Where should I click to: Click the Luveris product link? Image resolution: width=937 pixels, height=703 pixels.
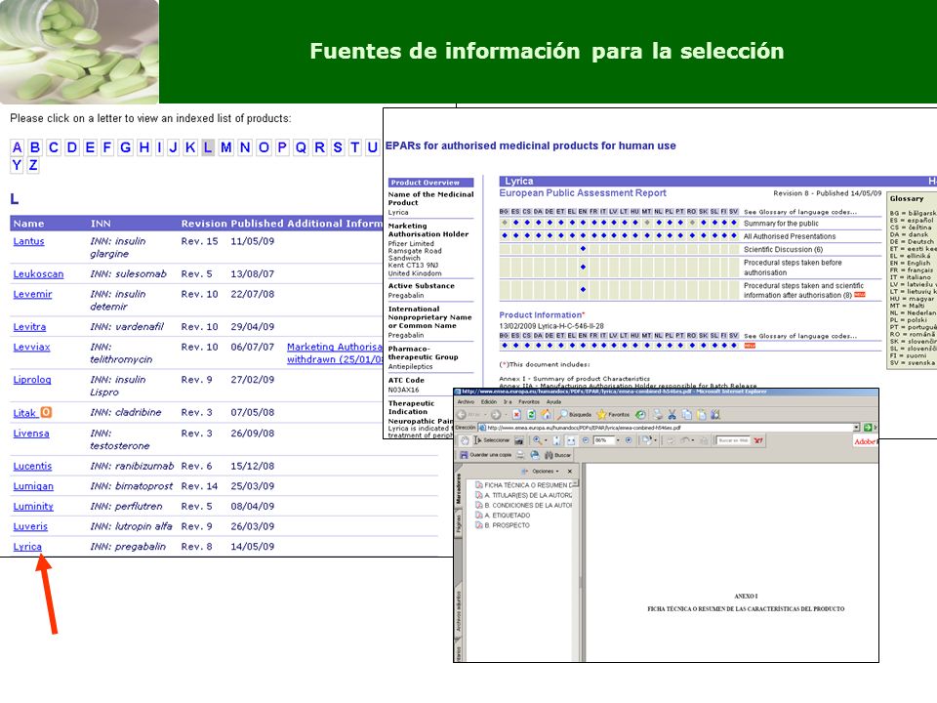[x=30, y=526]
